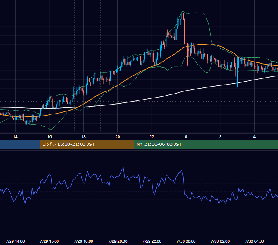278x245 pixels.
Task: Click hour label 4 on price chart axis
Action: coord(254,136)
